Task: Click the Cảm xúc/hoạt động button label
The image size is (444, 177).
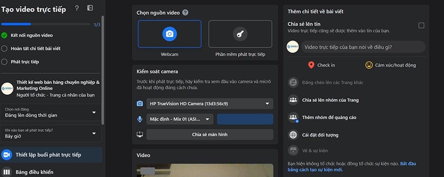Action: tap(395, 65)
